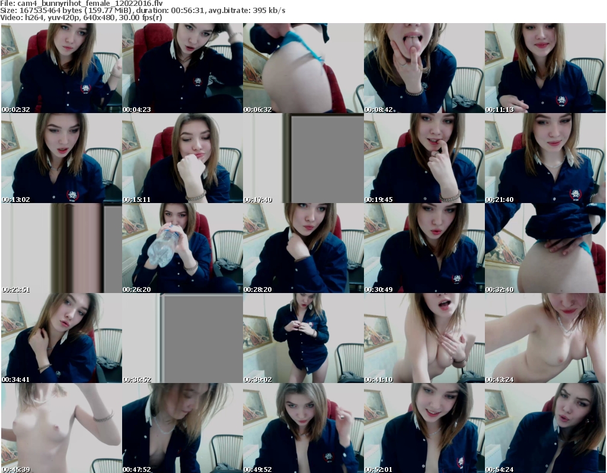
Task: Open the frame stamped 00:39:02
Action: coord(303,338)
